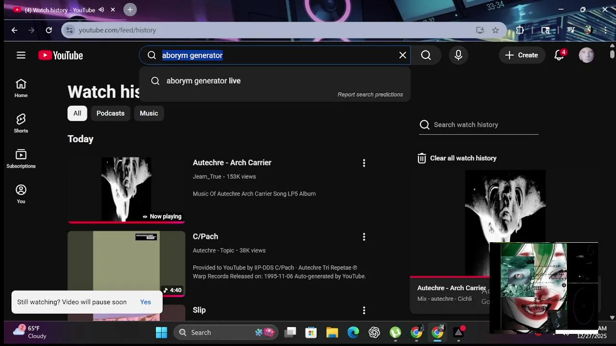Viewport: 616px width, 346px height.
Task: Open a new browser tab
Action: tap(130, 10)
